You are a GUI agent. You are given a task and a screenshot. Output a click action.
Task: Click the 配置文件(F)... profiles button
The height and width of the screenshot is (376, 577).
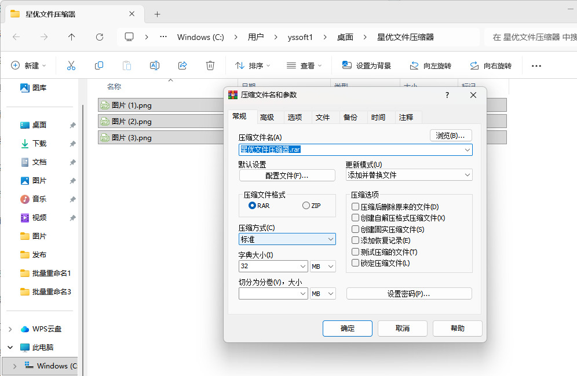click(x=287, y=176)
